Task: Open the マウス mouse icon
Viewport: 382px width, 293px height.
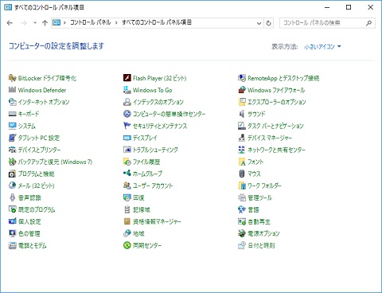Action: (242, 174)
